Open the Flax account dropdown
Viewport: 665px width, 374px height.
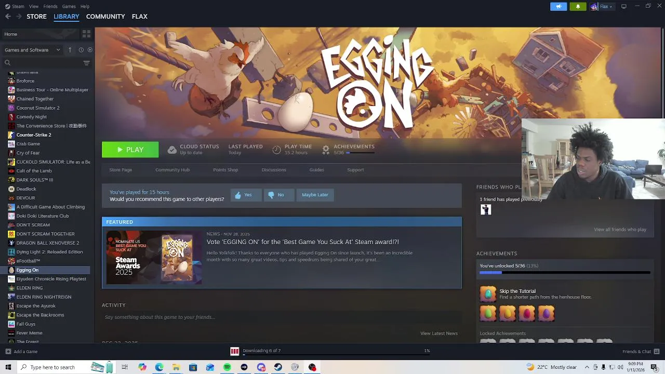click(606, 6)
